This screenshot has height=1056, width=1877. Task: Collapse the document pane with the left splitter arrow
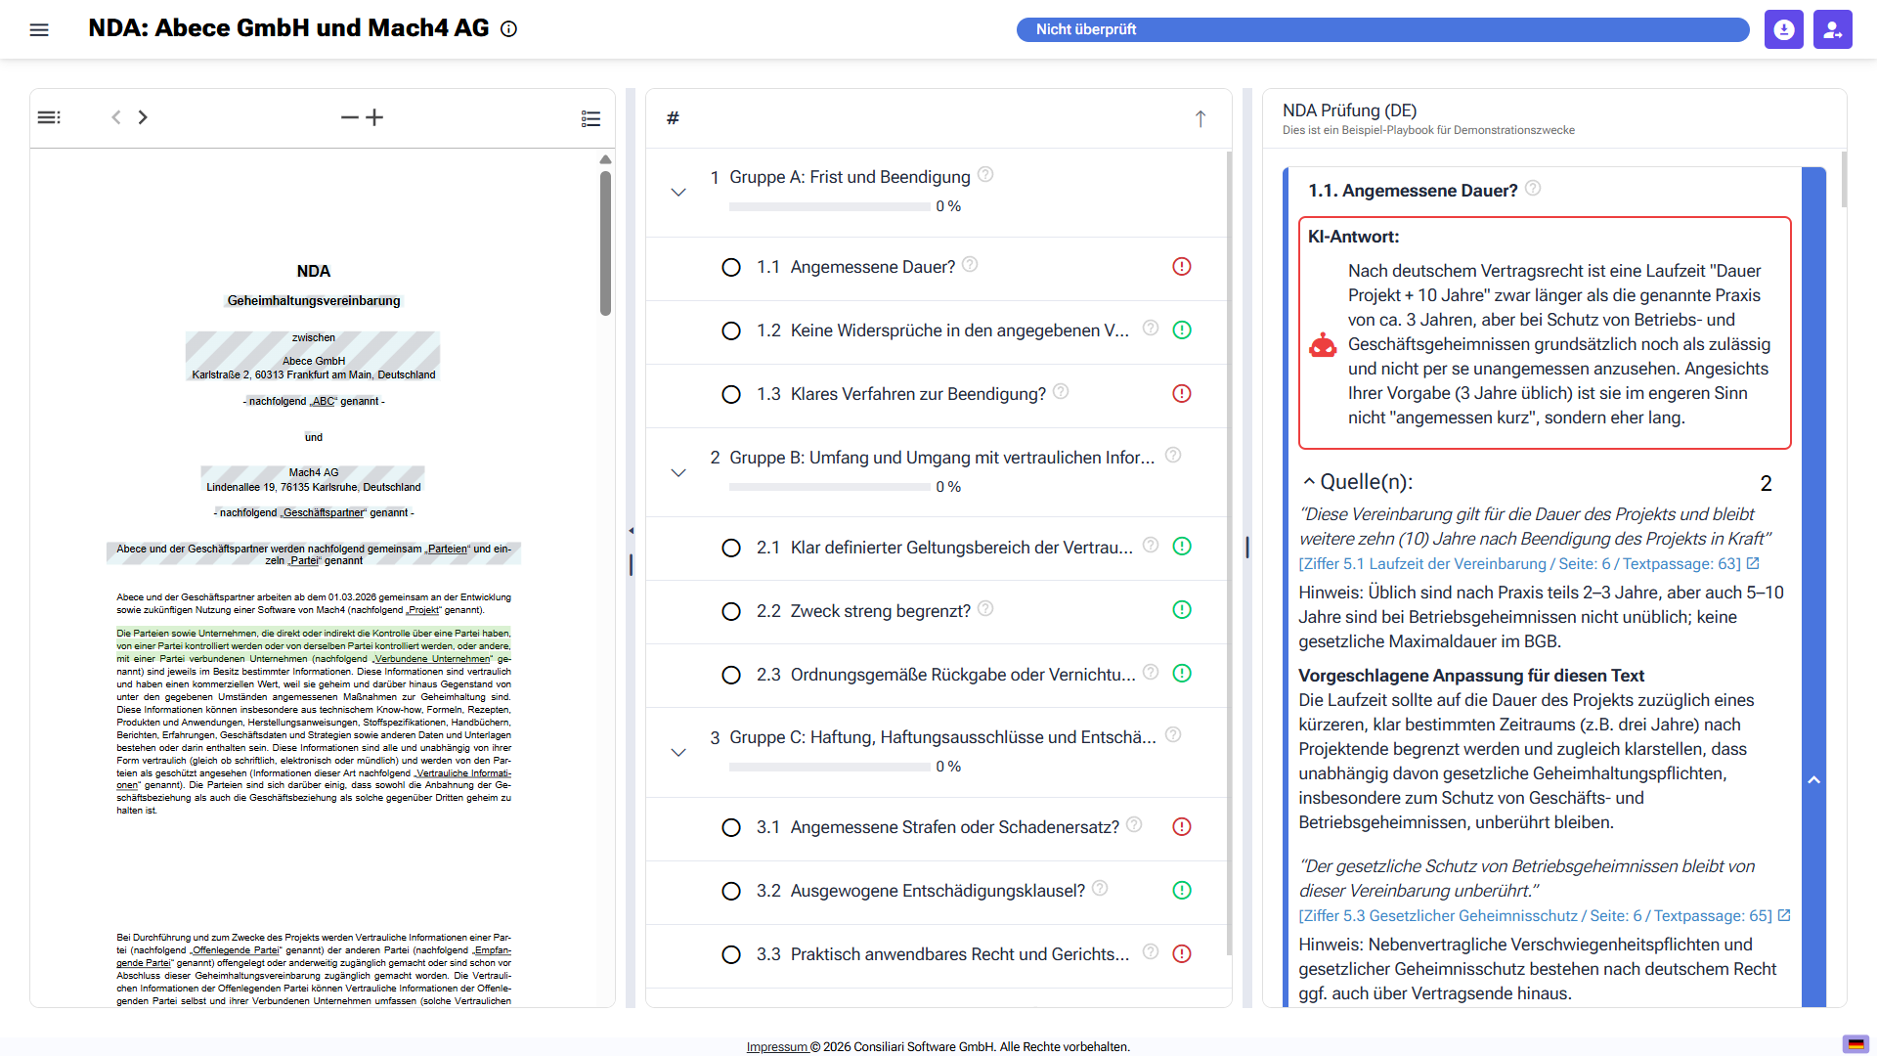point(631,530)
